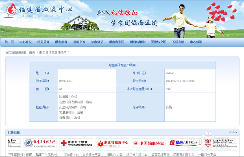The height and width of the screenshot is (157, 244).
Task: Click the 中国输血协会 text link
Action: (113, 155)
